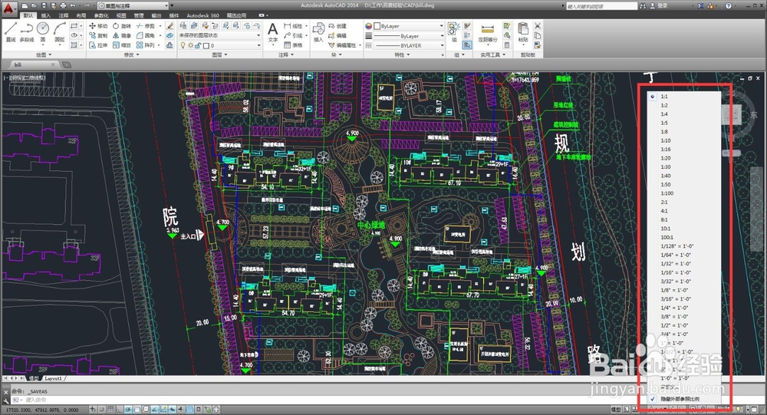Switch to the 视图 ribbon tab

pos(121,15)
